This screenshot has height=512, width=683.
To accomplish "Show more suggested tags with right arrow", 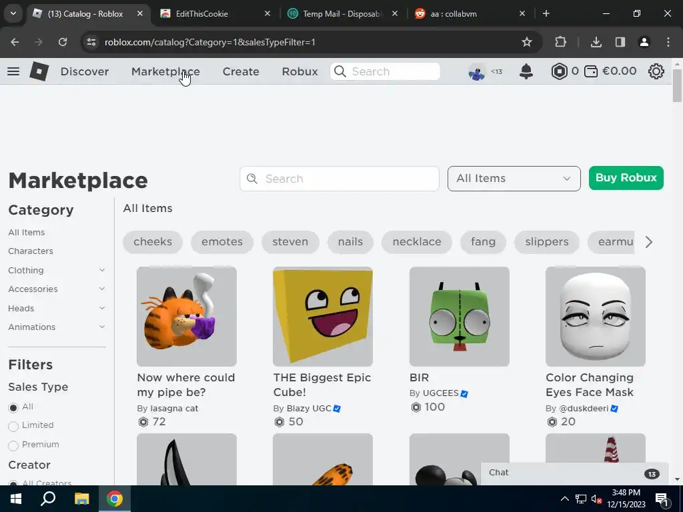I will coord(648,242).
